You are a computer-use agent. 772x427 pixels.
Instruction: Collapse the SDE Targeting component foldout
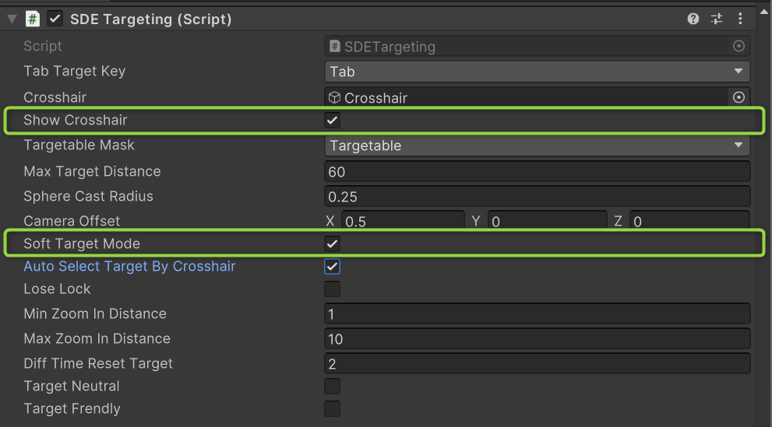pyautogui.click(x=12, y=19)
